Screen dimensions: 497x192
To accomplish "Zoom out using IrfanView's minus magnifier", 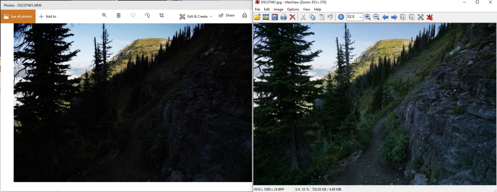I will click(376, 17).
